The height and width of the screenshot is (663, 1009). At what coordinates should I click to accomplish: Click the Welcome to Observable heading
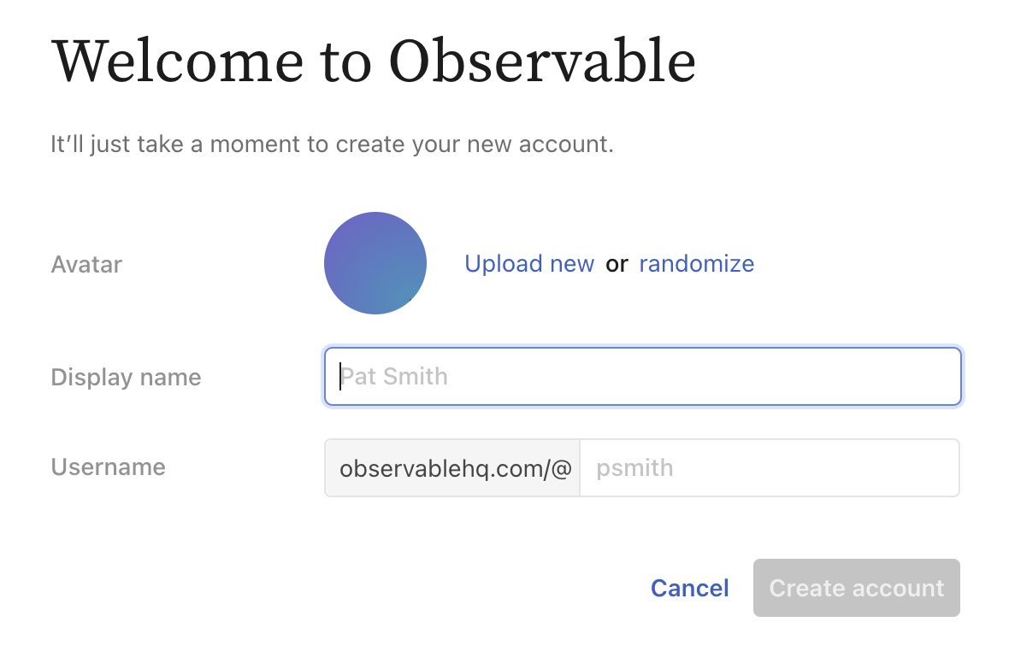[373, 62]
